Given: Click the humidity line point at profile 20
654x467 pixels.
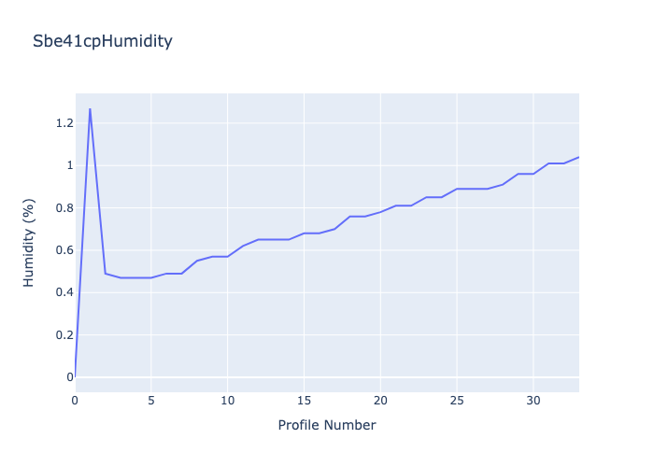Looking at the screenshot, I should pos(380,212).
